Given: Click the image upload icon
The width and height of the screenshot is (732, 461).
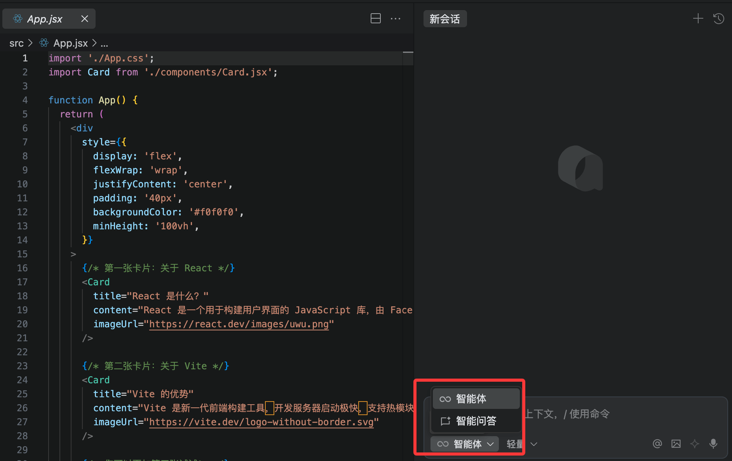Looking at the screenshot, I should pos(676,444).
